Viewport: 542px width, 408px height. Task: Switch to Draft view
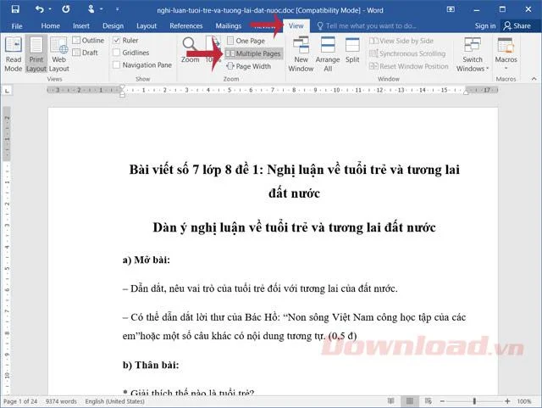click(x=86, y=53)
